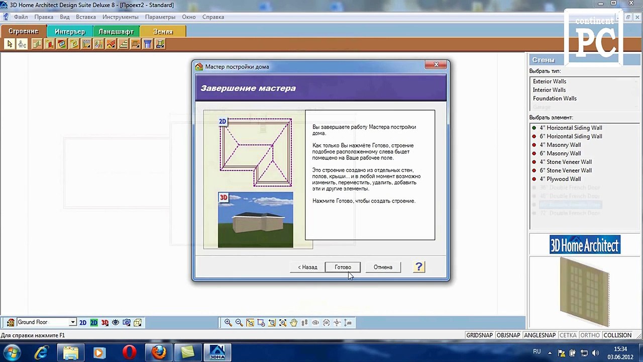
Task: Click the wireframe cube view icon
Action: [x=138, y=323]
